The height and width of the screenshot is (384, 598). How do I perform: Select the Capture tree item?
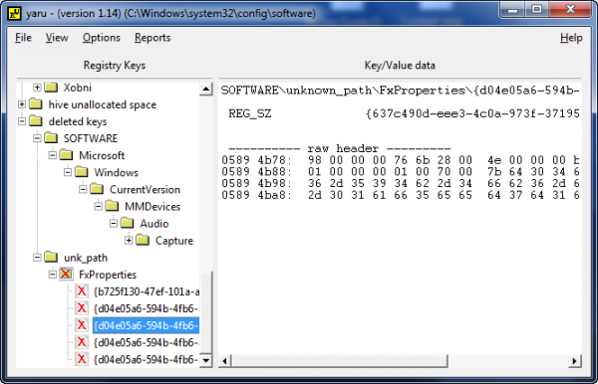point(174,241)
